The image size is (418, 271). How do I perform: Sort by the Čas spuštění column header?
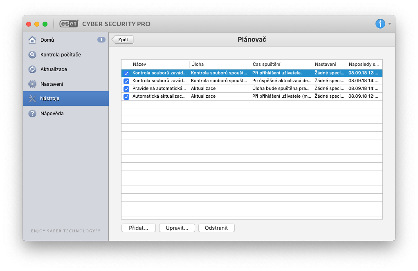[x=281, y=64]
